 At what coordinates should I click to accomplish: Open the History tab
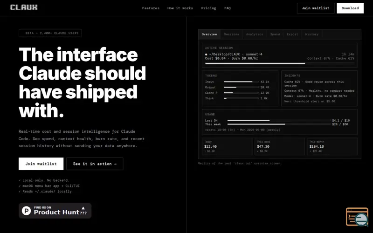(x=311, y=34)
